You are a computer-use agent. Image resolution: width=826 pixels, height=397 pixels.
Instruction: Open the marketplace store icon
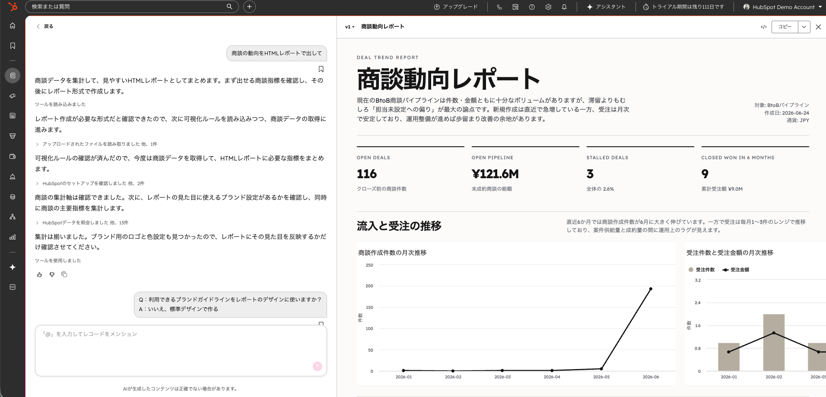pyautogui.click(x=515, y=7)
